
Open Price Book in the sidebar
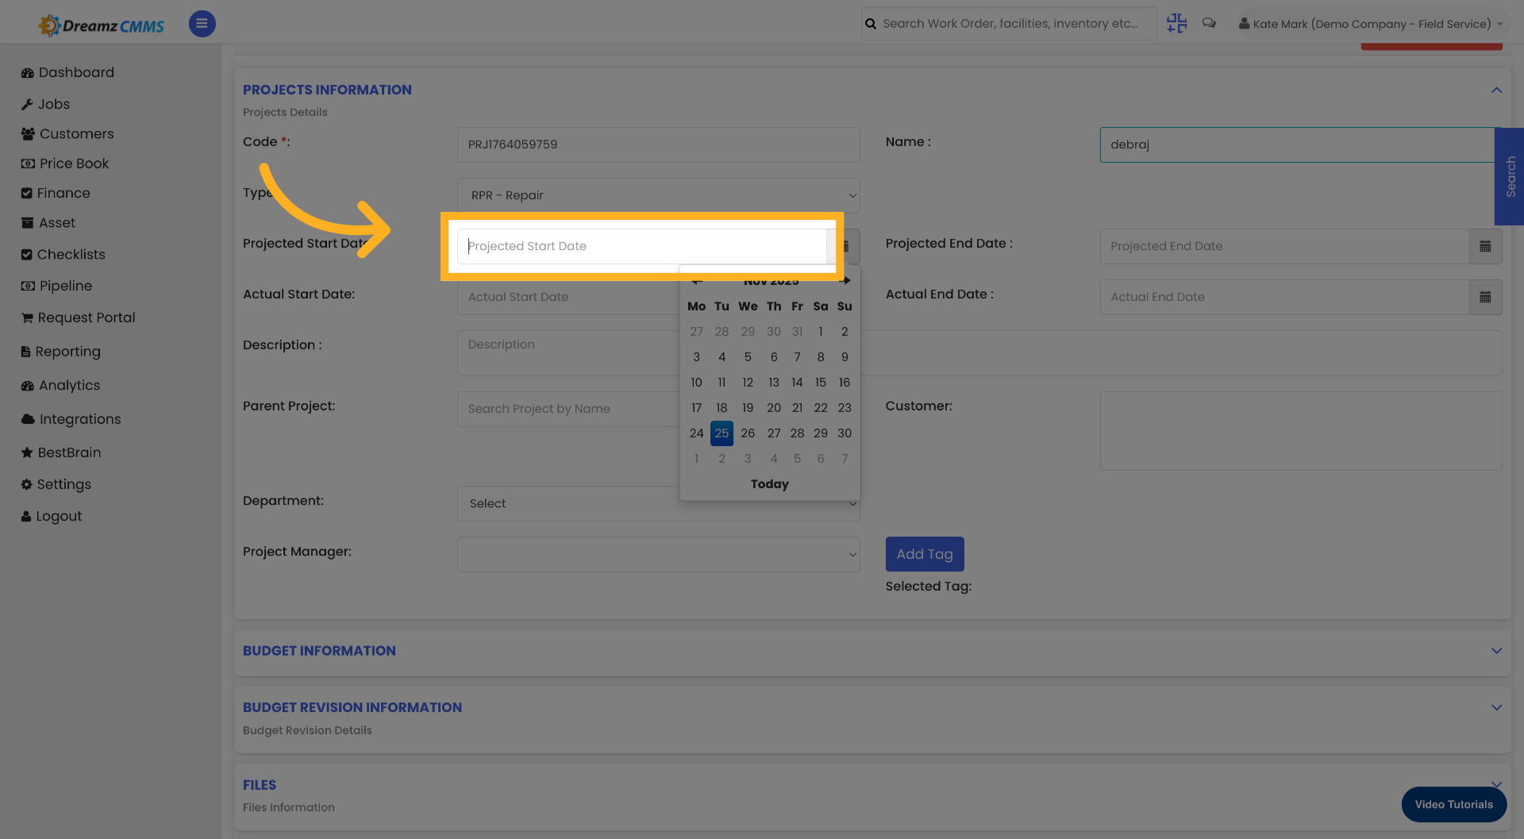pyautogui.click(x=65, y=164)
